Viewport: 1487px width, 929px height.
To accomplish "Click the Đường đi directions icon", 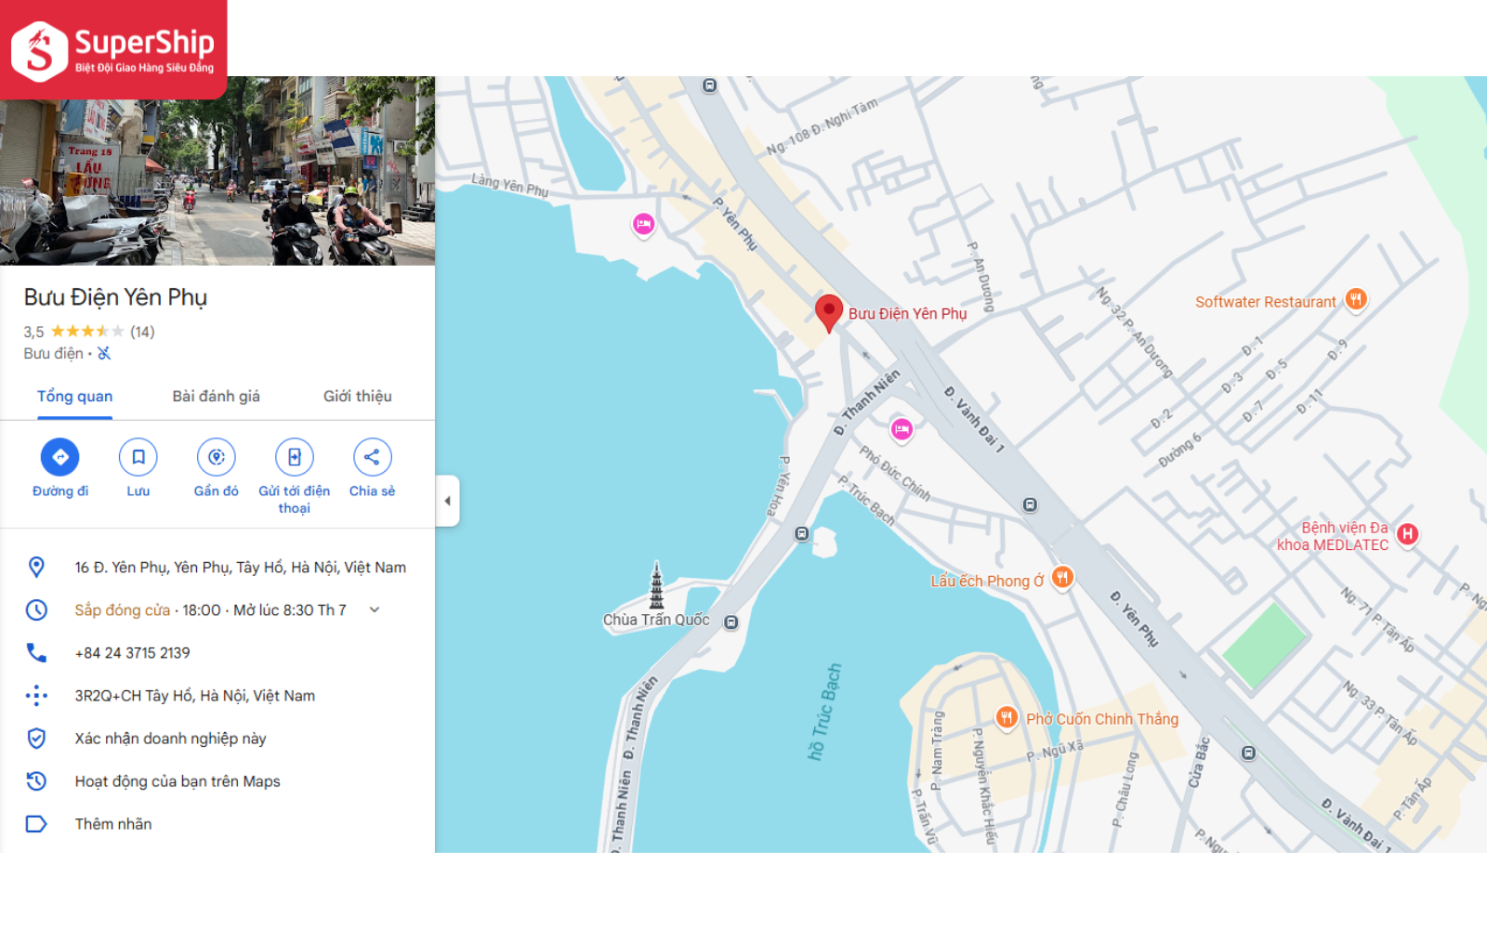I will click(60, 457).
